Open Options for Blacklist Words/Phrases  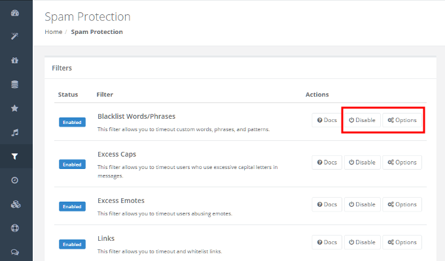click(402, 120)
